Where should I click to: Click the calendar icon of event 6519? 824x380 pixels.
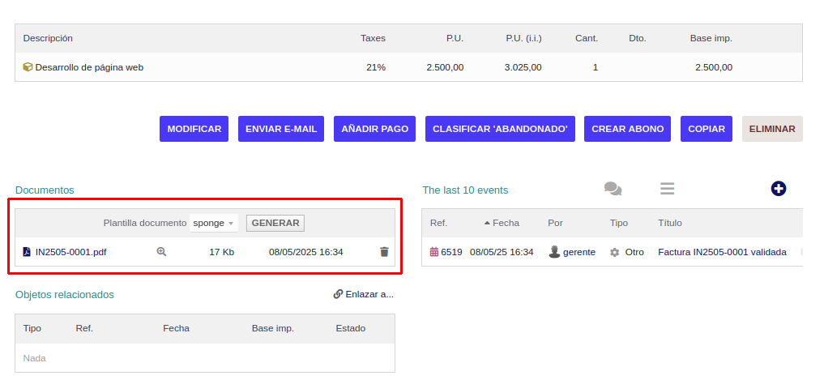click(x=434, y=252)
